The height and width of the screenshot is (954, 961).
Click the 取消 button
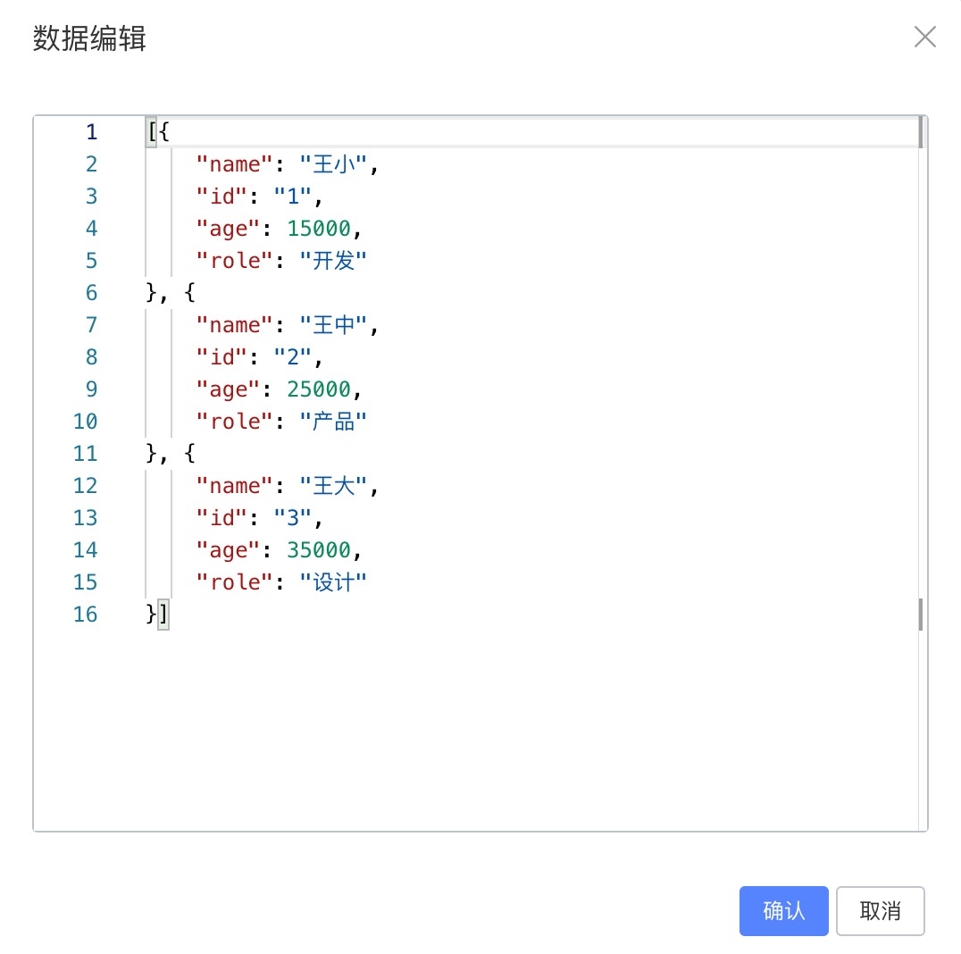point(880,910)
